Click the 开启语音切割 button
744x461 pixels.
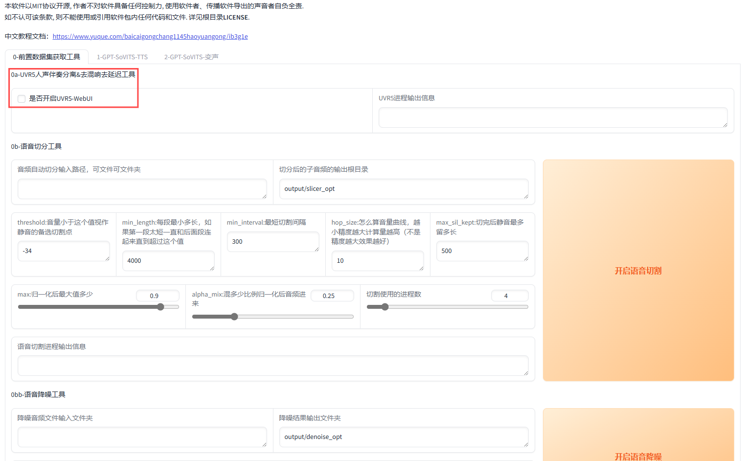(x=638, y=271)
